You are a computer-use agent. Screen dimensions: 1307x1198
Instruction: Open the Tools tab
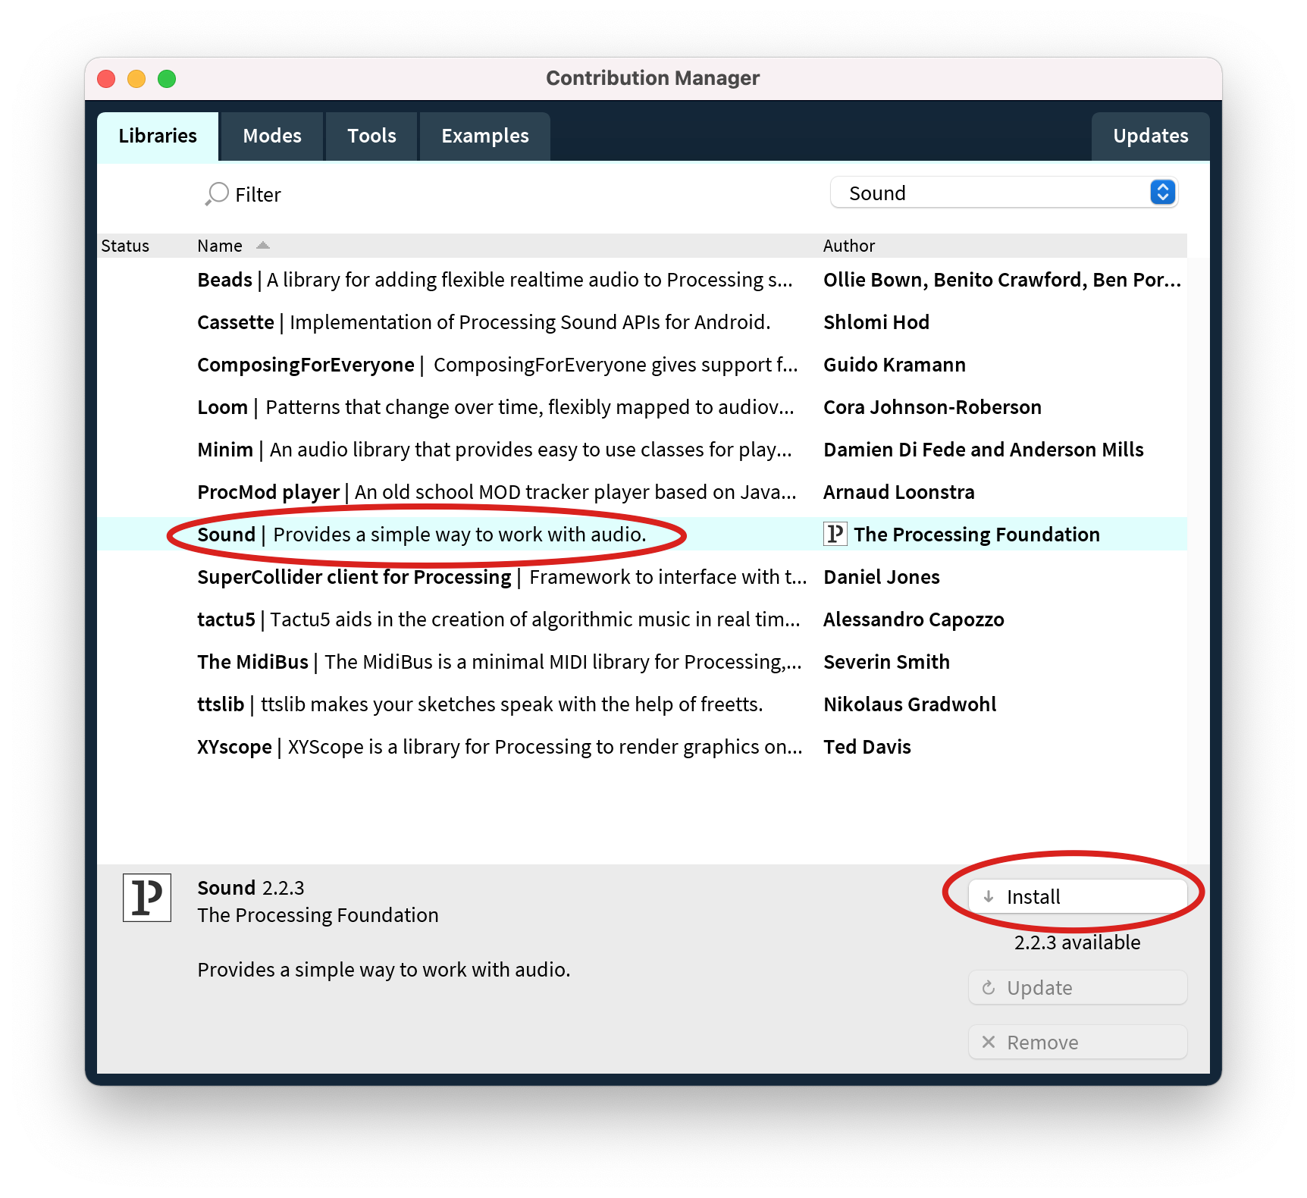point(371,136)
